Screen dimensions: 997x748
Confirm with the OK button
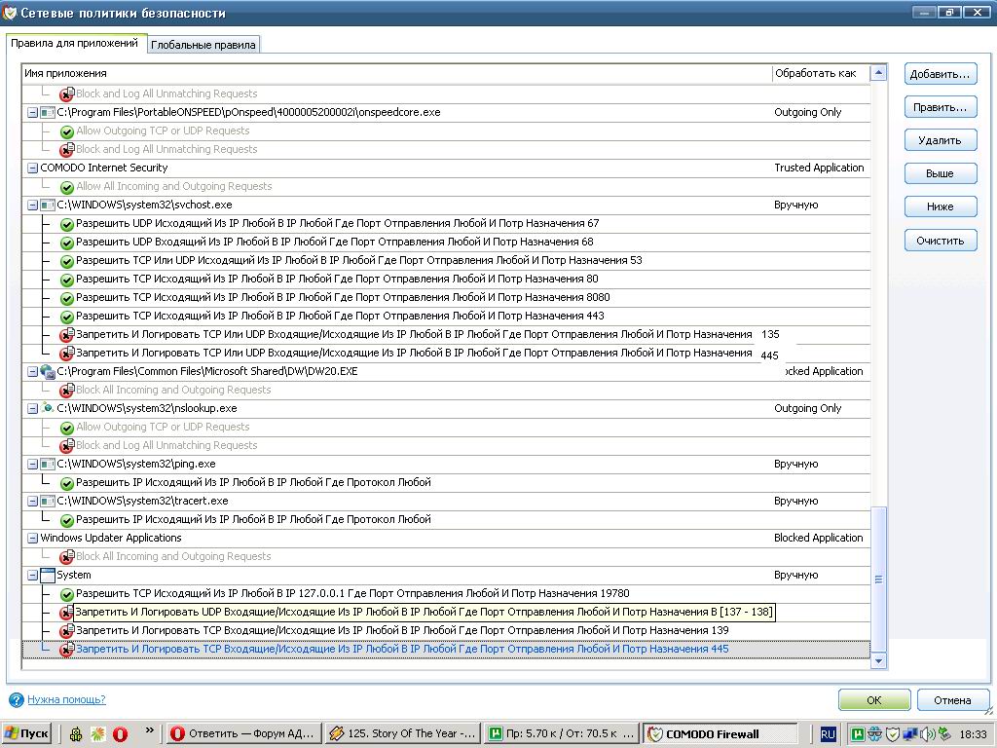click(874, 699)
